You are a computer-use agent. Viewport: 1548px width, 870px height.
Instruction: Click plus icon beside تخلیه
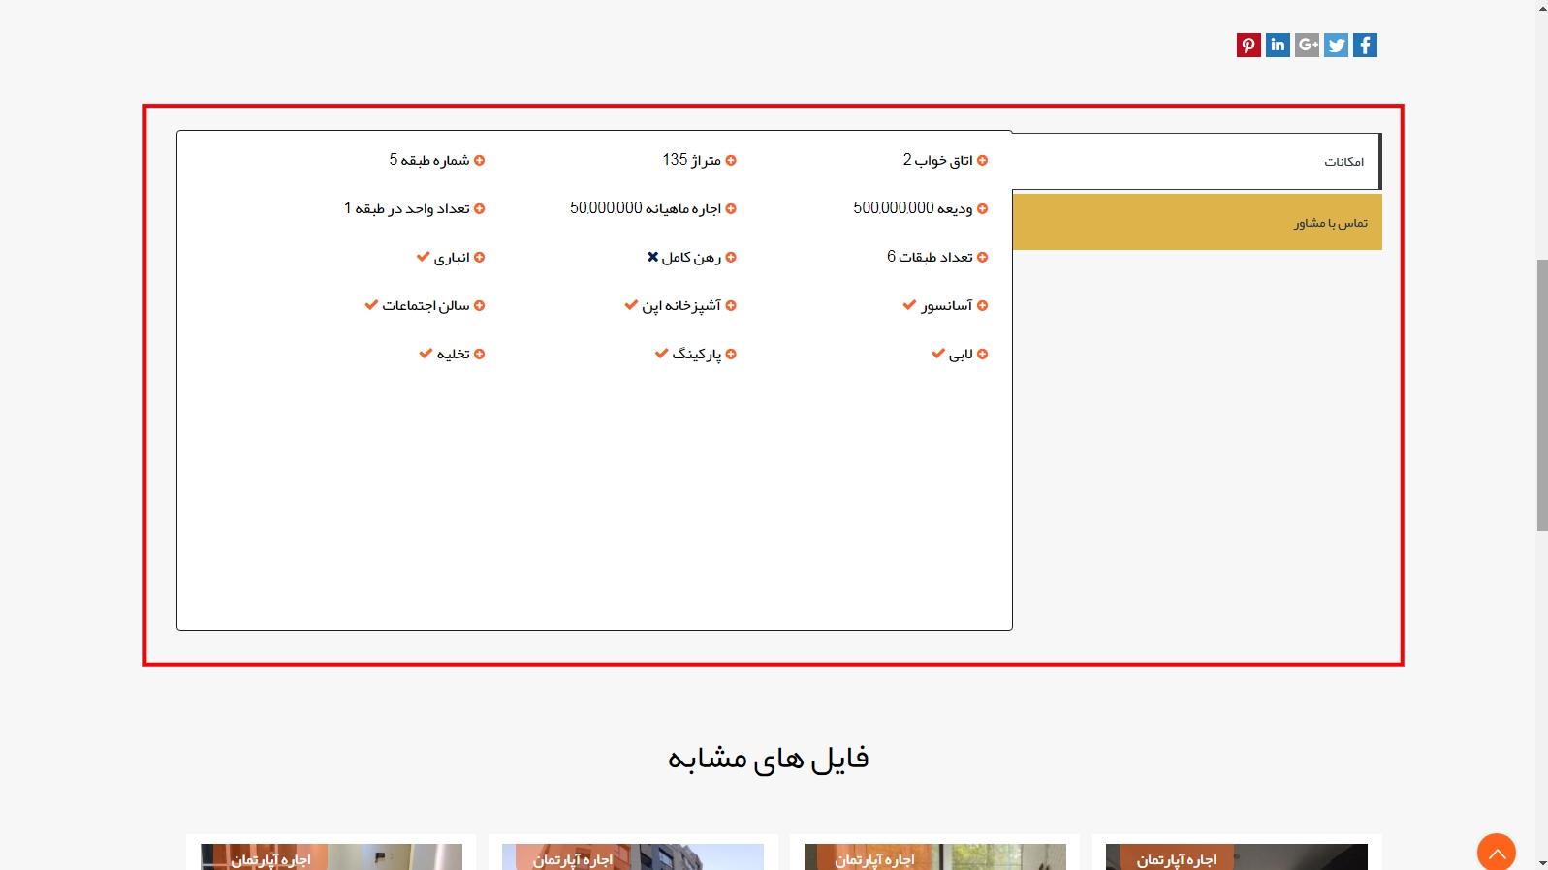pos(479,354)
